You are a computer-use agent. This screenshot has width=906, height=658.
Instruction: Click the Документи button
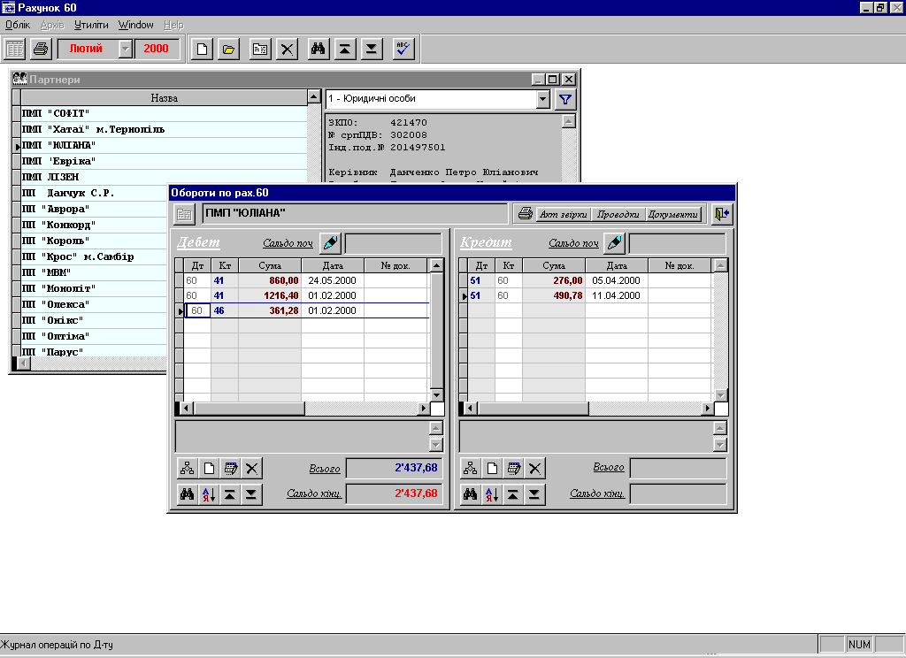(673, 214)
